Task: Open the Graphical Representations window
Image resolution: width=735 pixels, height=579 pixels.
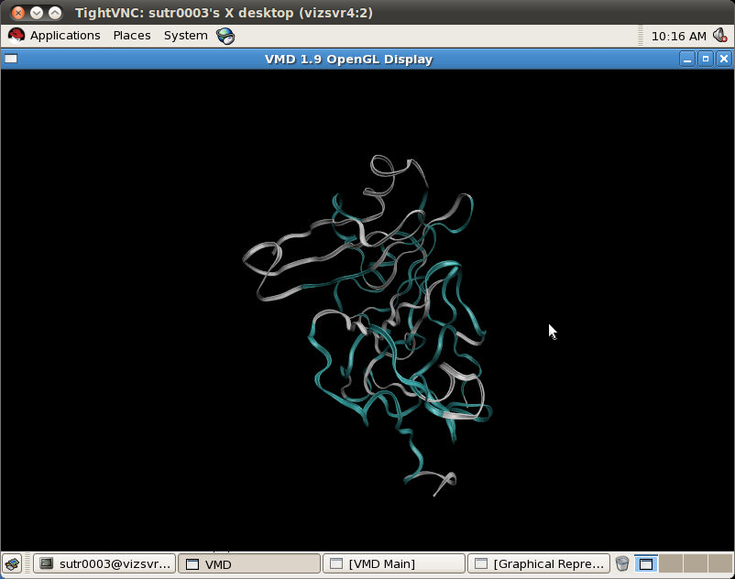Action: pyautogui.click(x=539, y=563)
